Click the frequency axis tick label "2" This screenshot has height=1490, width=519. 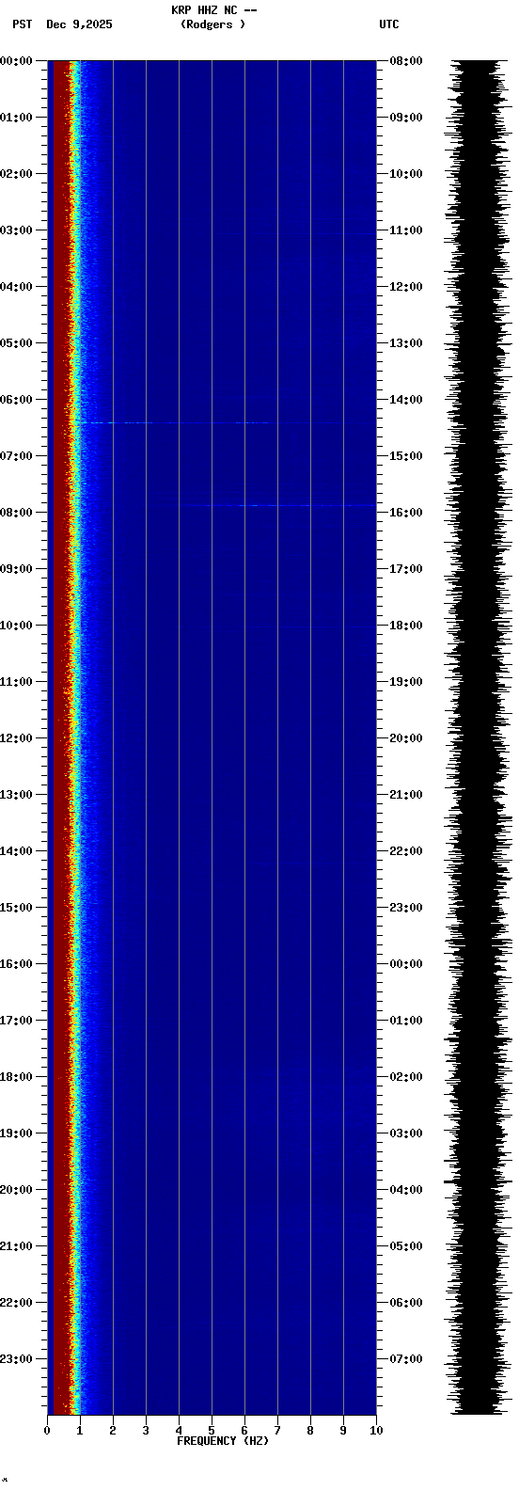tap(113, 1431)
